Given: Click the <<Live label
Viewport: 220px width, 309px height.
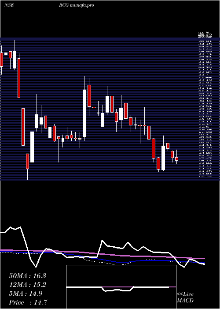Looking at the screenshot, I should (x=185, y=294).
